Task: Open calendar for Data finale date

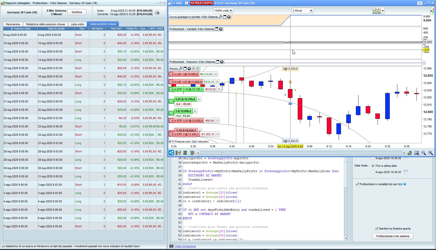Action: 406,172
